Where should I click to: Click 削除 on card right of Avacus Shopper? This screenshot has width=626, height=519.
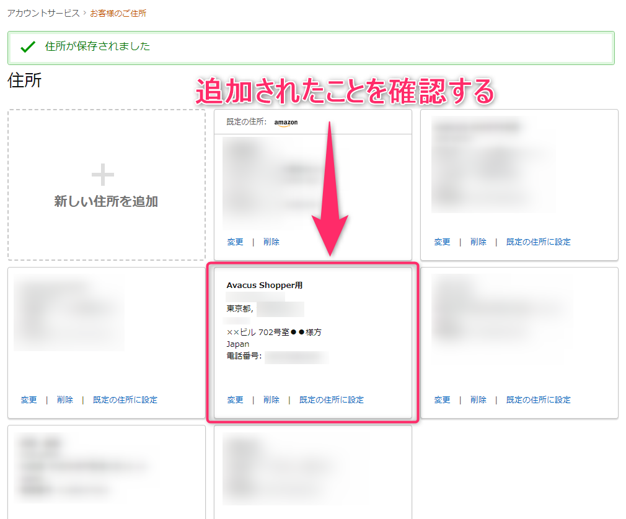(x=478, y=400)
